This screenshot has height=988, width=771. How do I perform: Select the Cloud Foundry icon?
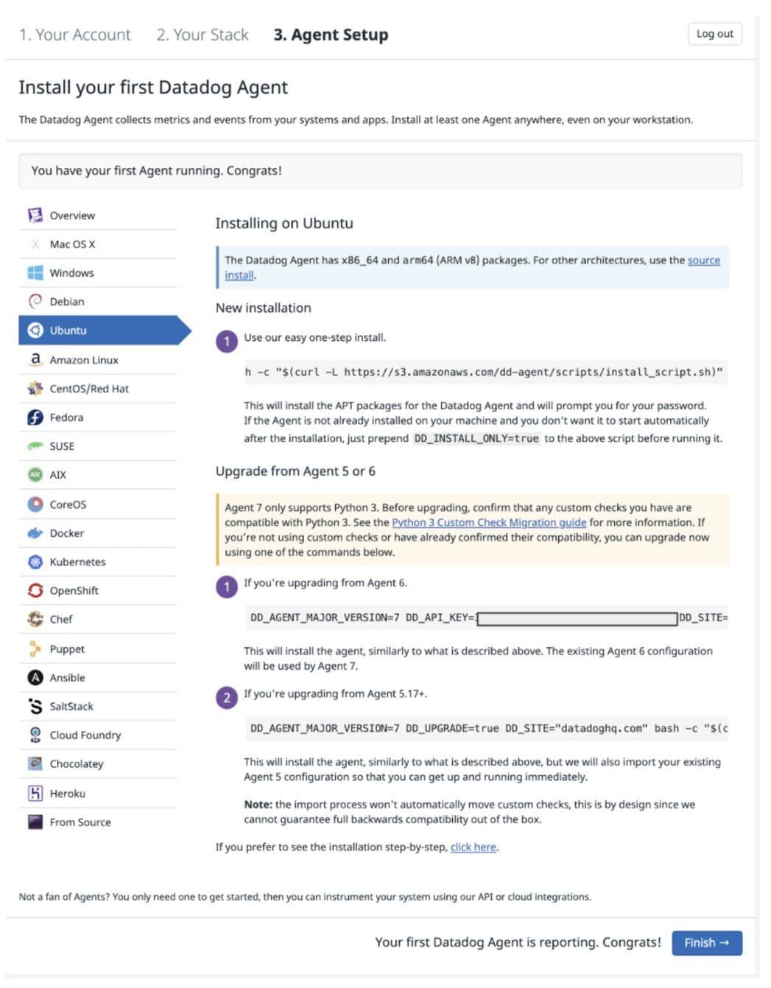point(35,735)
